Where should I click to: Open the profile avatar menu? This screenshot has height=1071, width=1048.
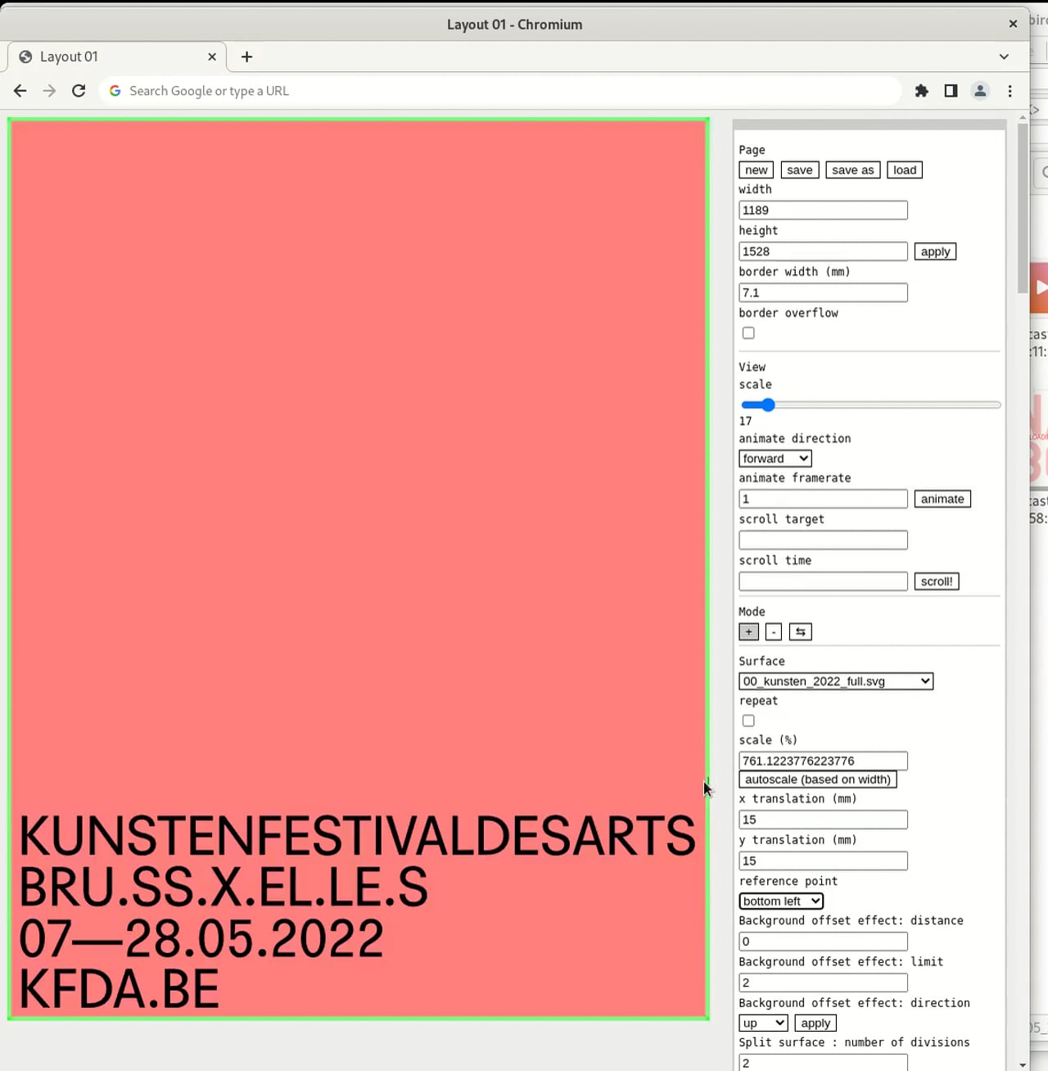tap(980, 91)
